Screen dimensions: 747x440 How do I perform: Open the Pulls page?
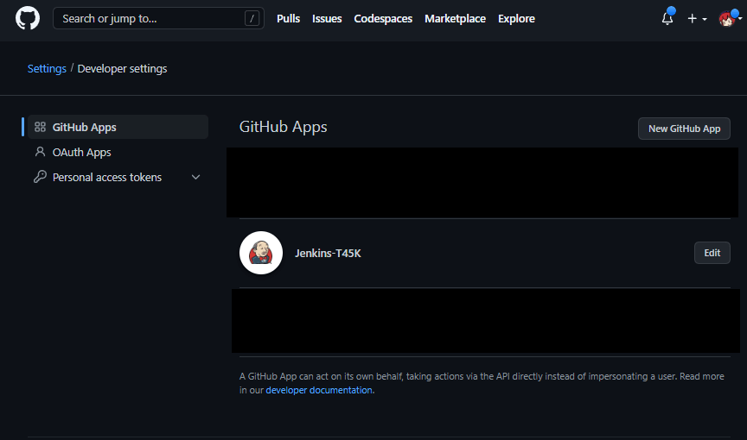pyautogui.click(x=288, y=18)
